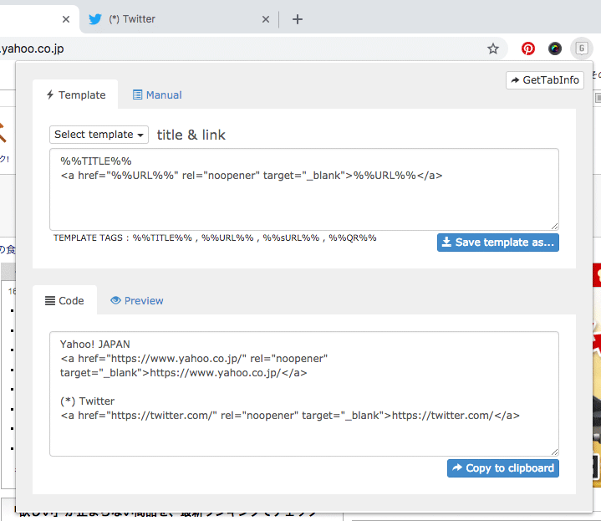
Task: Click the code output resize handle
Action: click(x=555, y=452)
